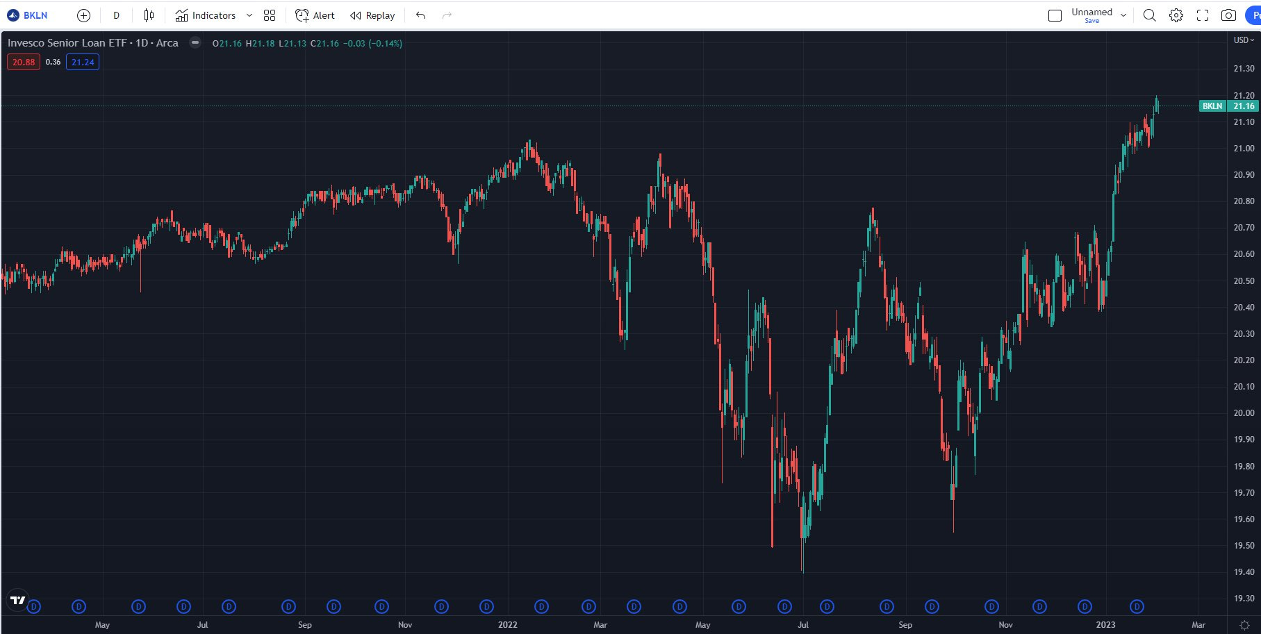Click the last dividend marker before 2023 label
The height and width of the screenshot is (634, 1261).
(1085, 607)
